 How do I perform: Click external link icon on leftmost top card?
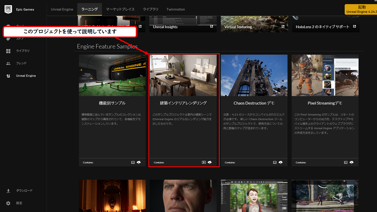coord(140,26)
